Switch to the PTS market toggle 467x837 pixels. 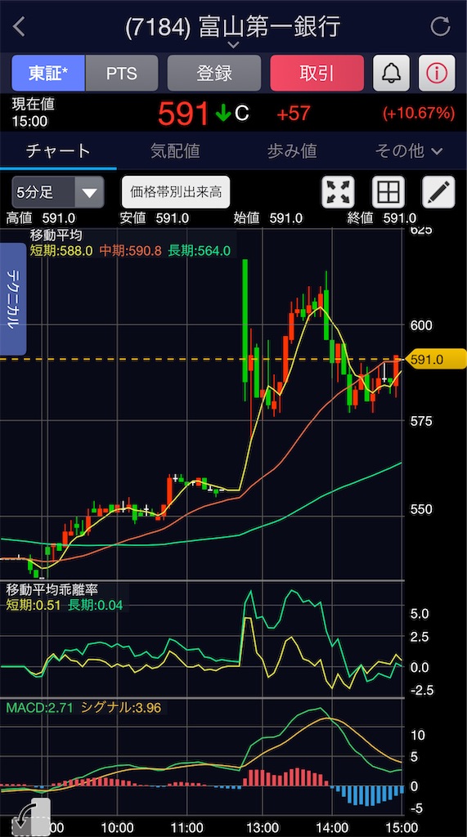[x=122, y=73]
